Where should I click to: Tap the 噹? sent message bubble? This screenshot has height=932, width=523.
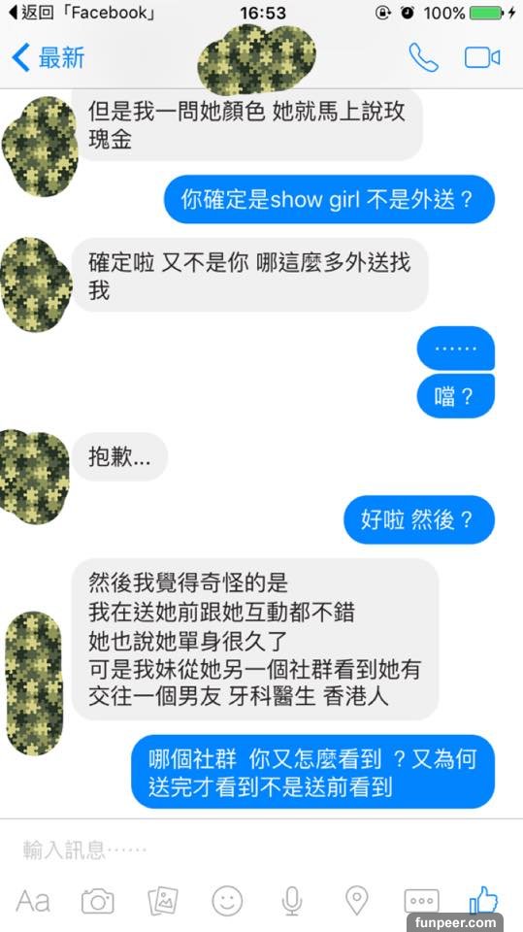click(x=456, y=396)
